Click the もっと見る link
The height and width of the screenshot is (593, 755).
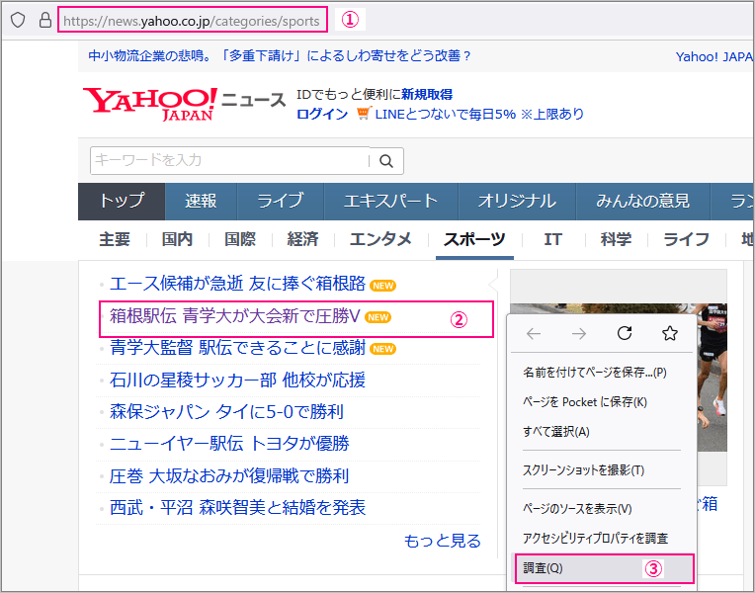point(442,541)
